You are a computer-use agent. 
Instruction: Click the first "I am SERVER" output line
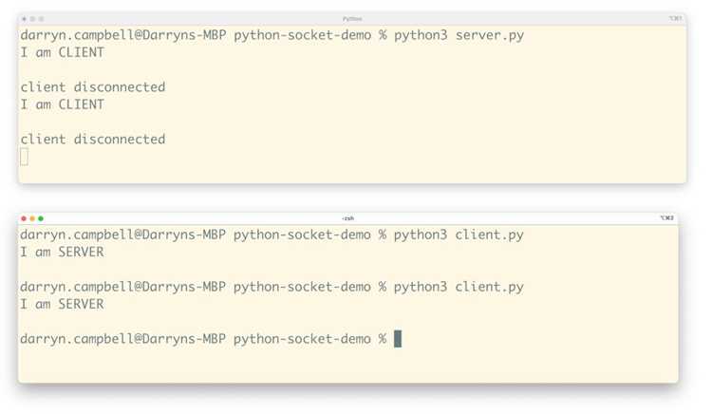62,252
